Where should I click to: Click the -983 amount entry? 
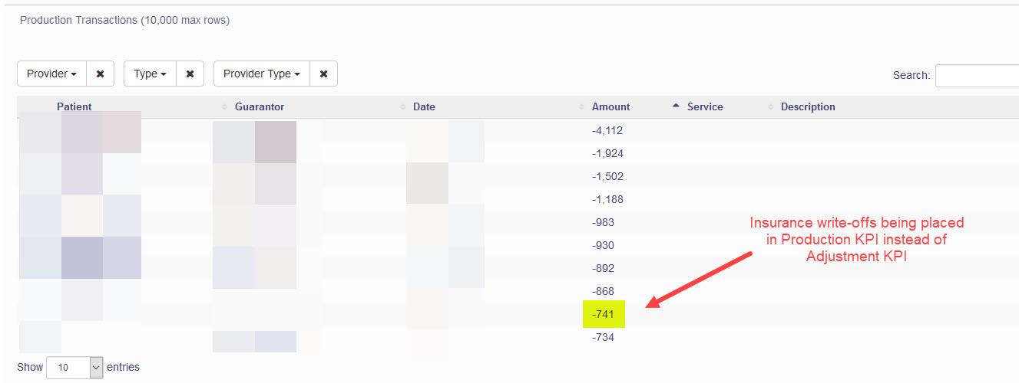604,222
